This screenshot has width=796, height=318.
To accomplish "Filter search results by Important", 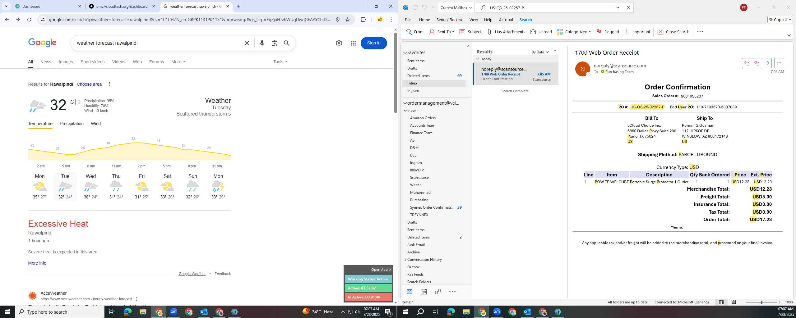I will tap(637, 32).
